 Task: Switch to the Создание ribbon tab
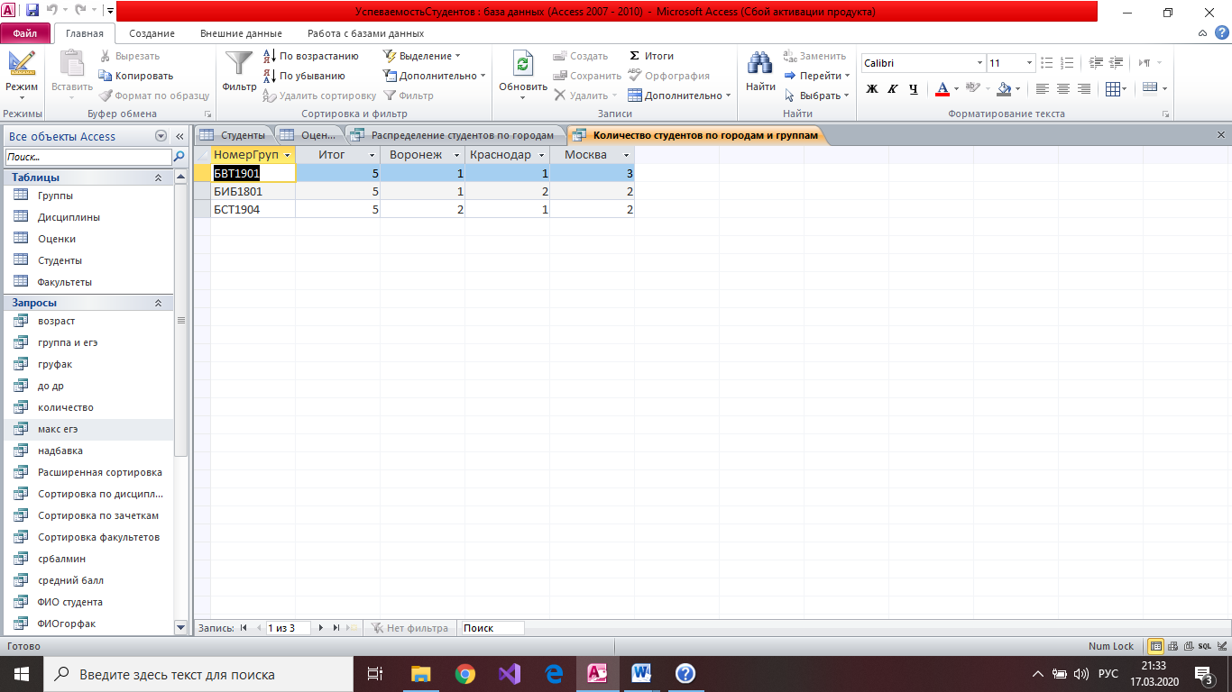(152, 33)
